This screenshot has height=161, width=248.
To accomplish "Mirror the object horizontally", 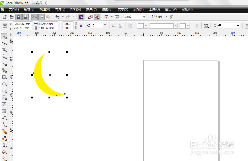I will click(x=114, y=26).
